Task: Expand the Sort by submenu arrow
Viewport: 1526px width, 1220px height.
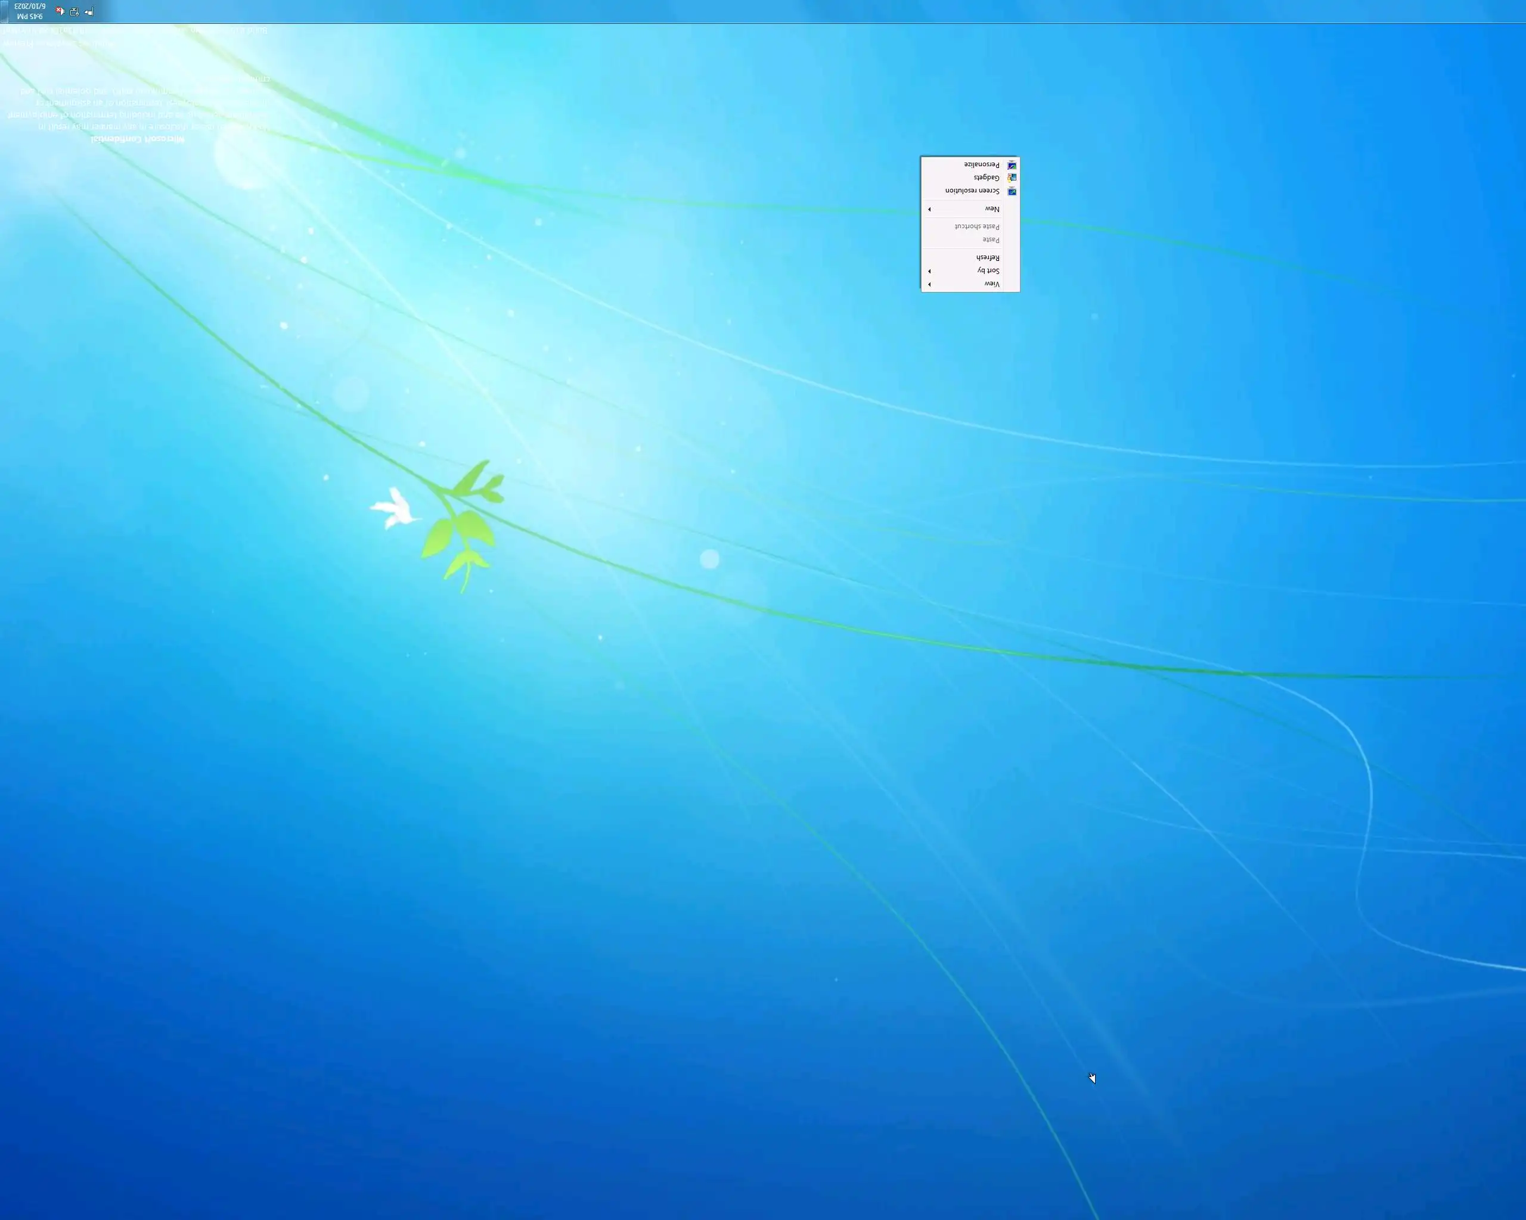Action: [x=929, y=271]
